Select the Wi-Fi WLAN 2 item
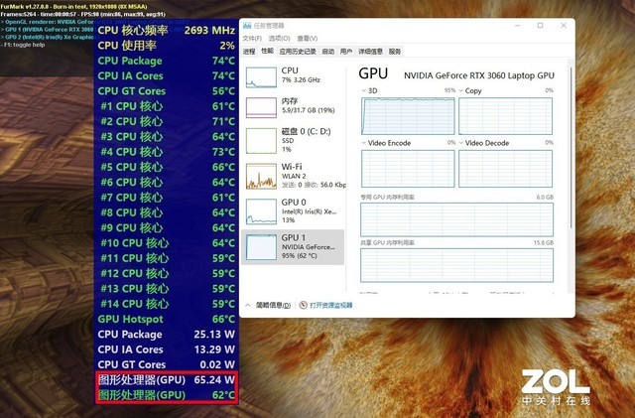 coord(294,176)
